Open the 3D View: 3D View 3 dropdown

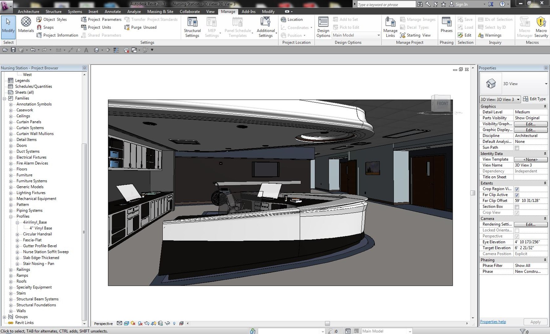pyautogui.click(x=500, y=99)
